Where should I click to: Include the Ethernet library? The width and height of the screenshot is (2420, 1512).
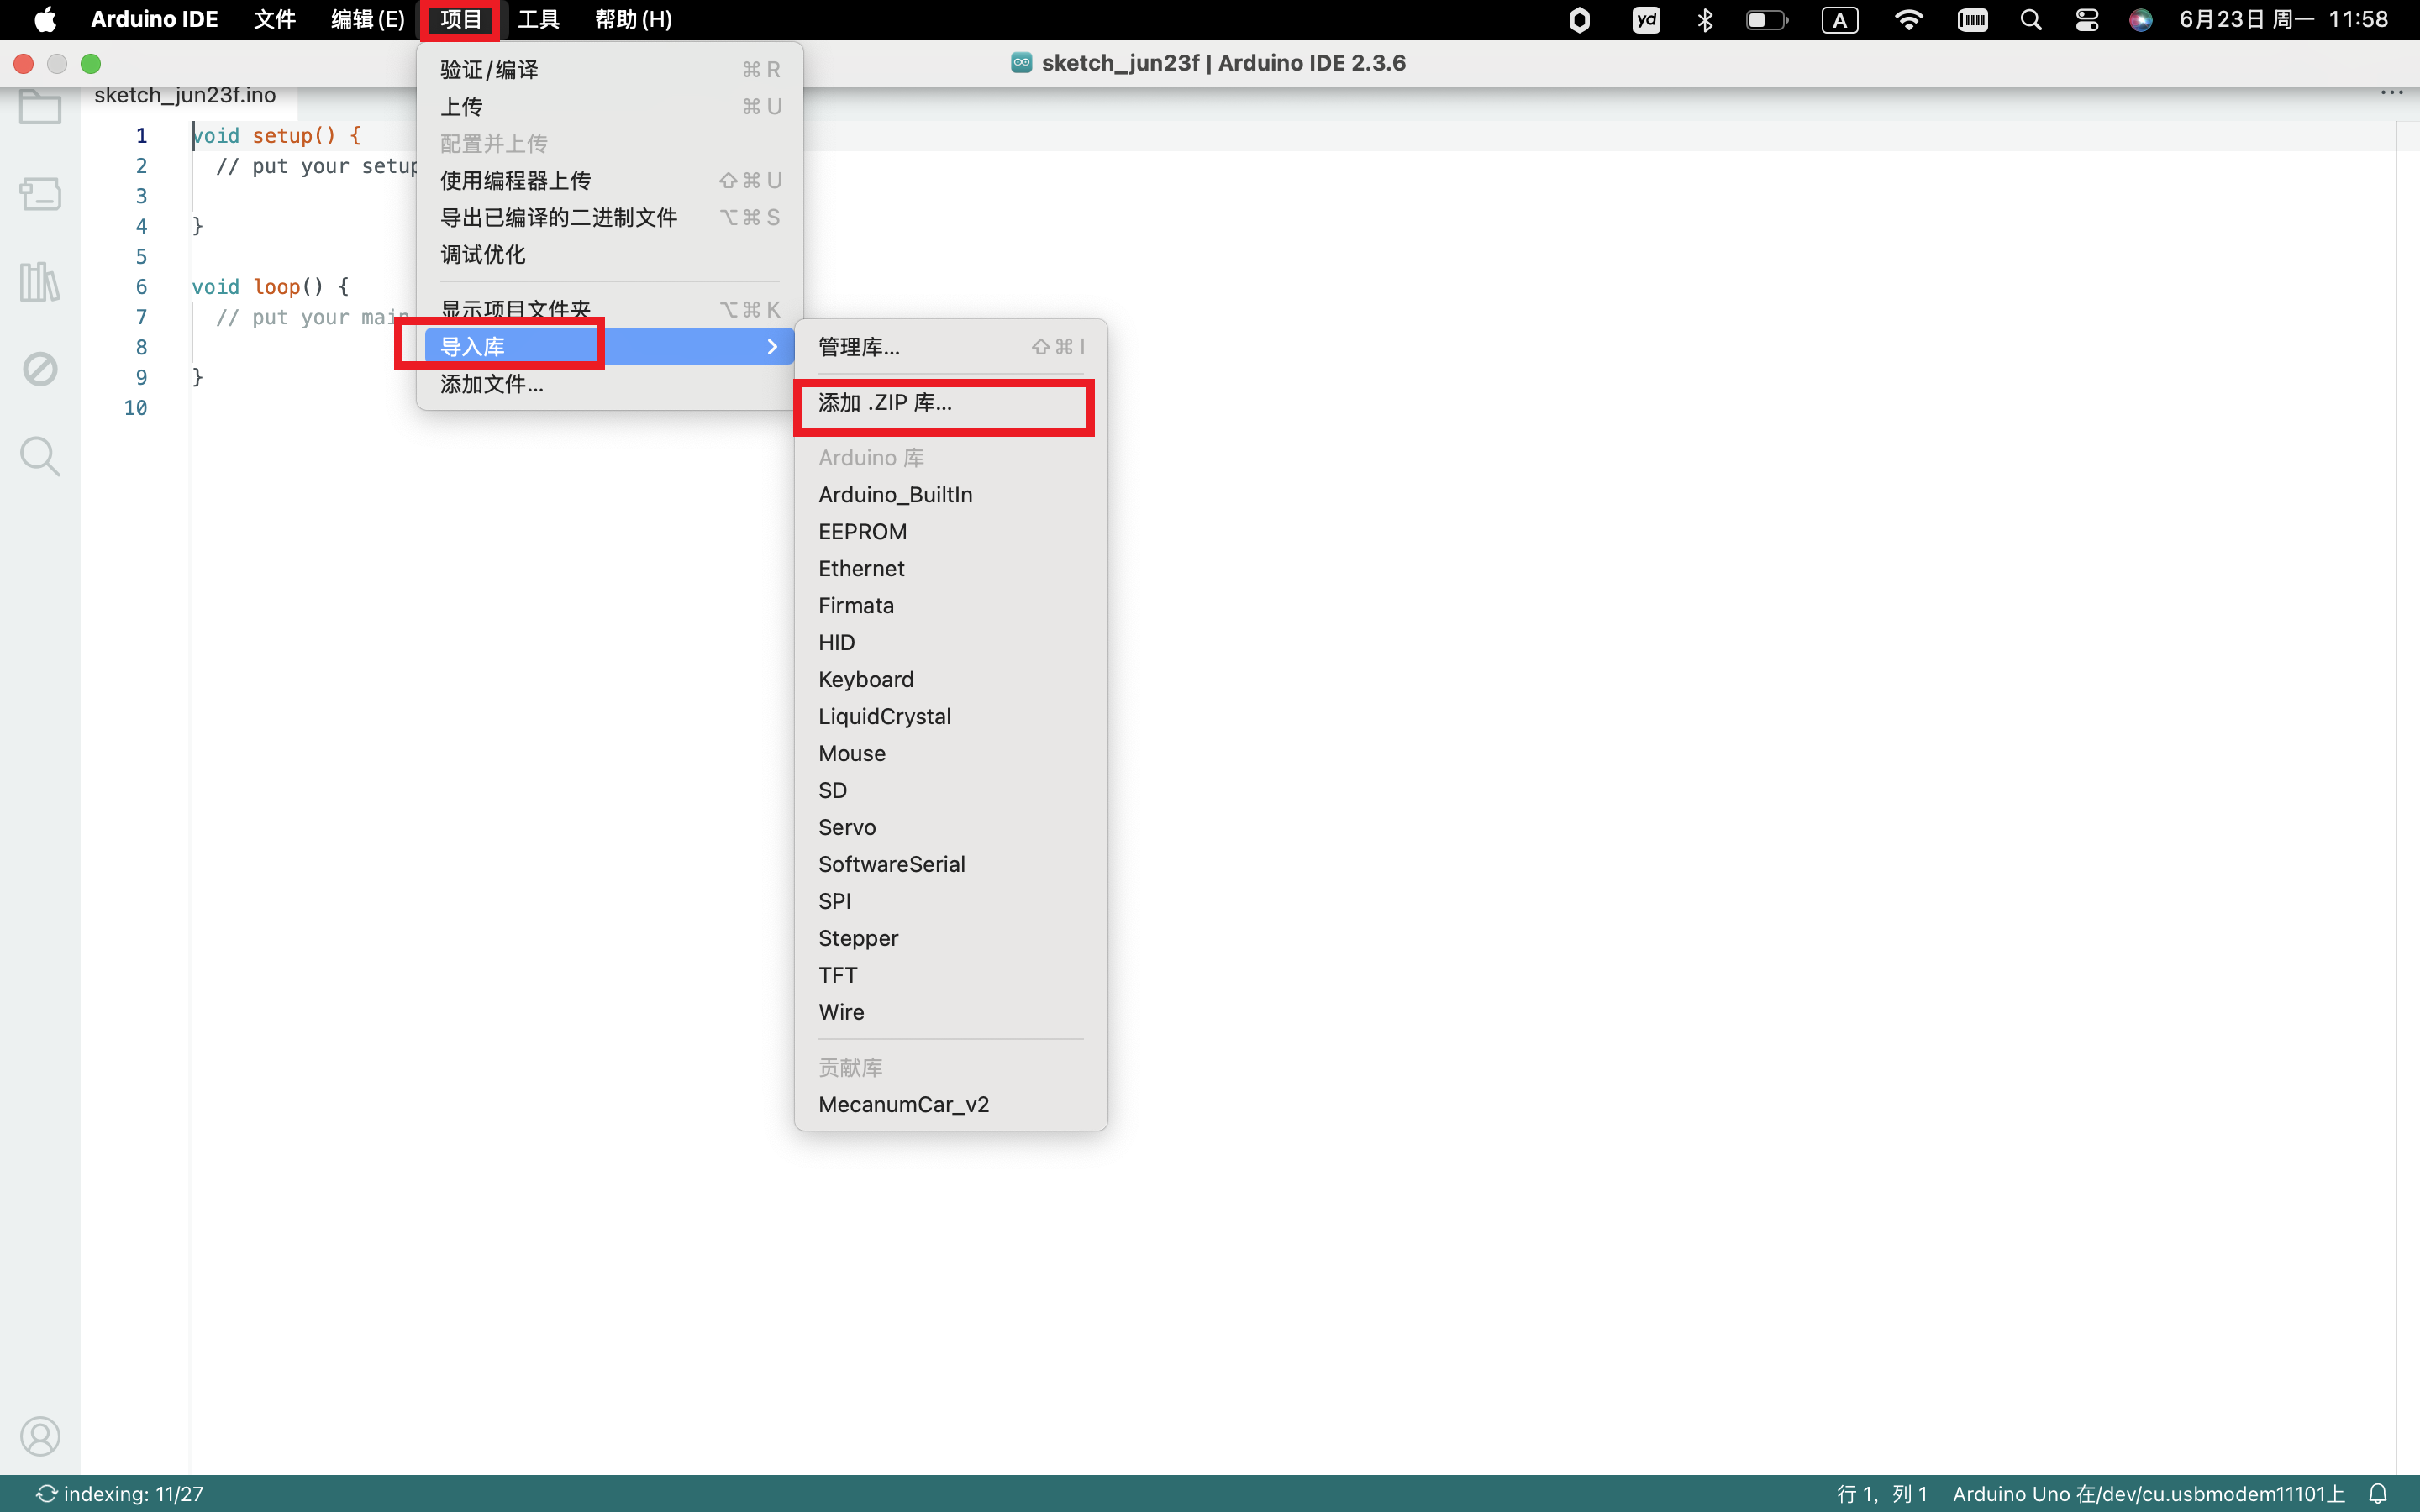click(x=950, y=568)
